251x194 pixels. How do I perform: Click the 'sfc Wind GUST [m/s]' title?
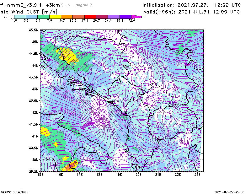[29, 12]
